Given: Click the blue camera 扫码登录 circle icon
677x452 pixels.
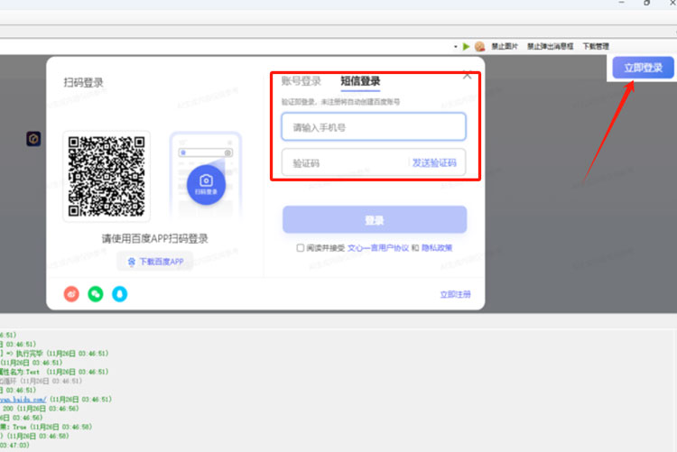Looking at the screenshot, I should click(206, 185).
